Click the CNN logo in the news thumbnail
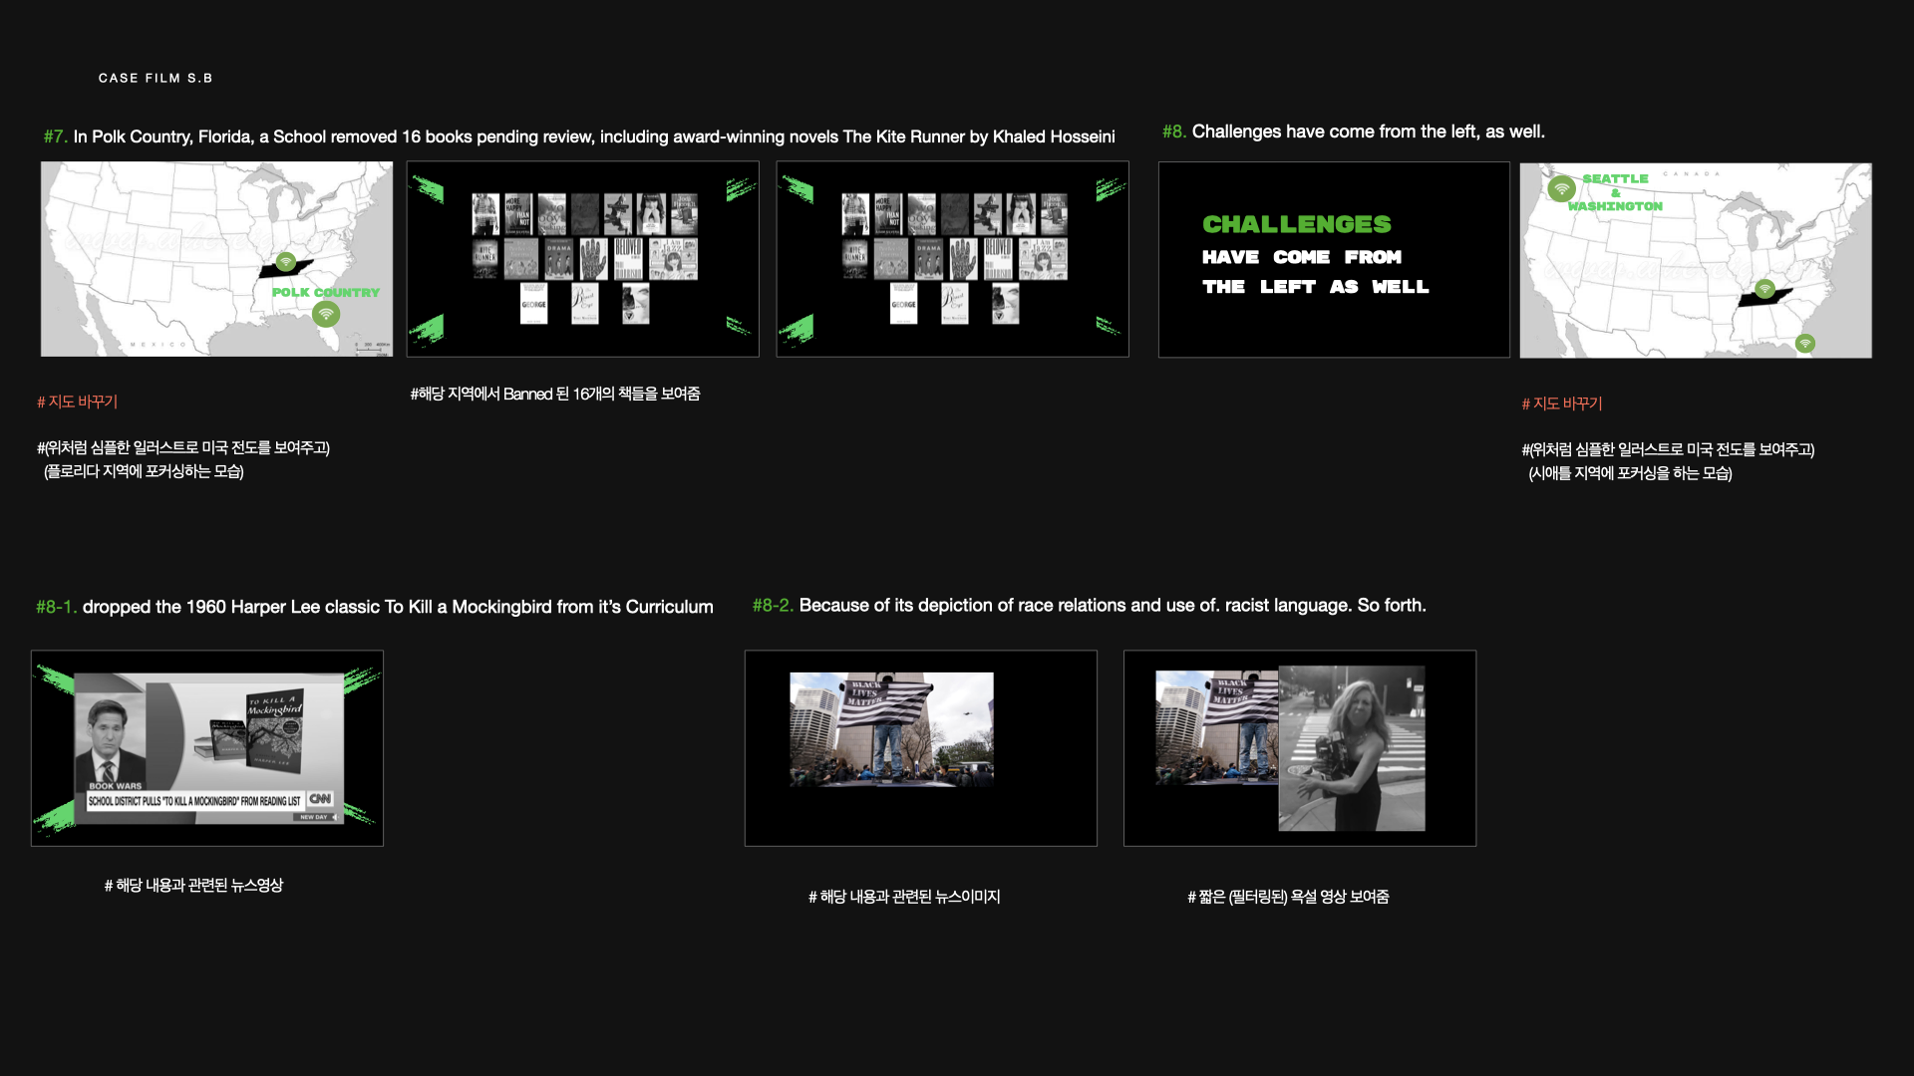 tap(320, 799)
